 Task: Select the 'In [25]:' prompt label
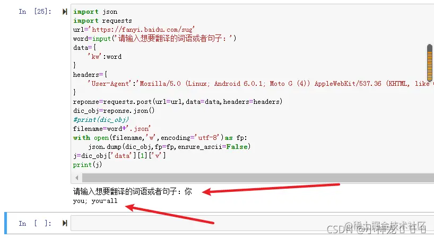coord(35,12)
